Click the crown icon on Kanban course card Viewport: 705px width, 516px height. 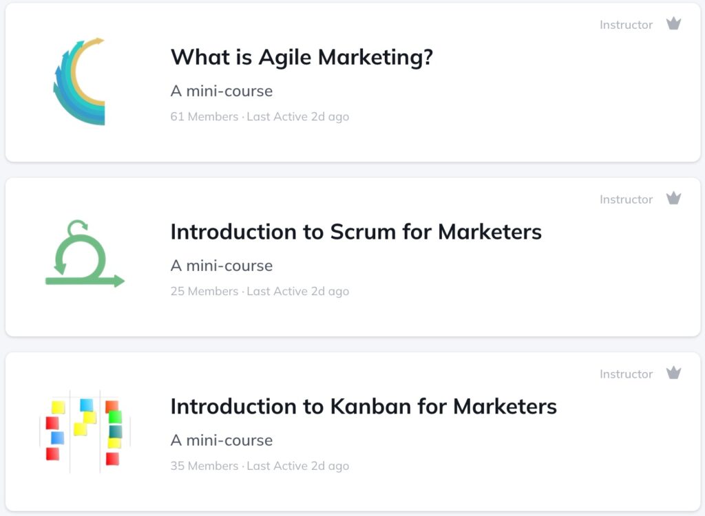coord(673,373)
